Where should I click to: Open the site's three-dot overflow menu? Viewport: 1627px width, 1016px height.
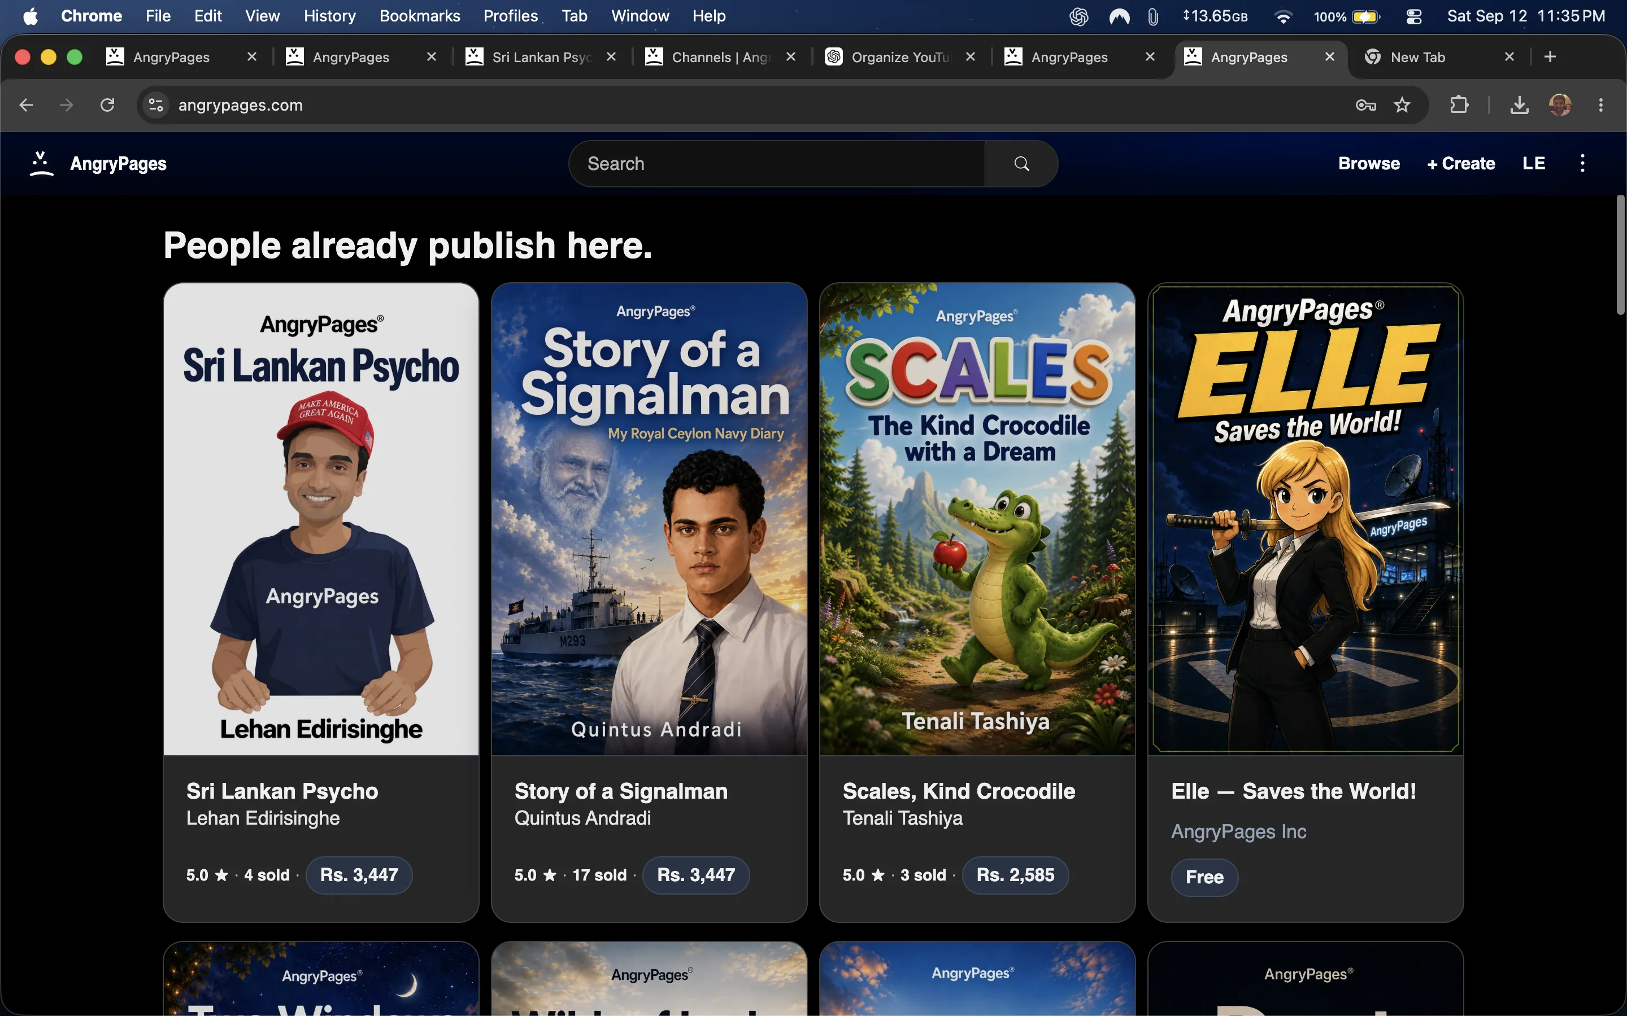[1582, 163]
